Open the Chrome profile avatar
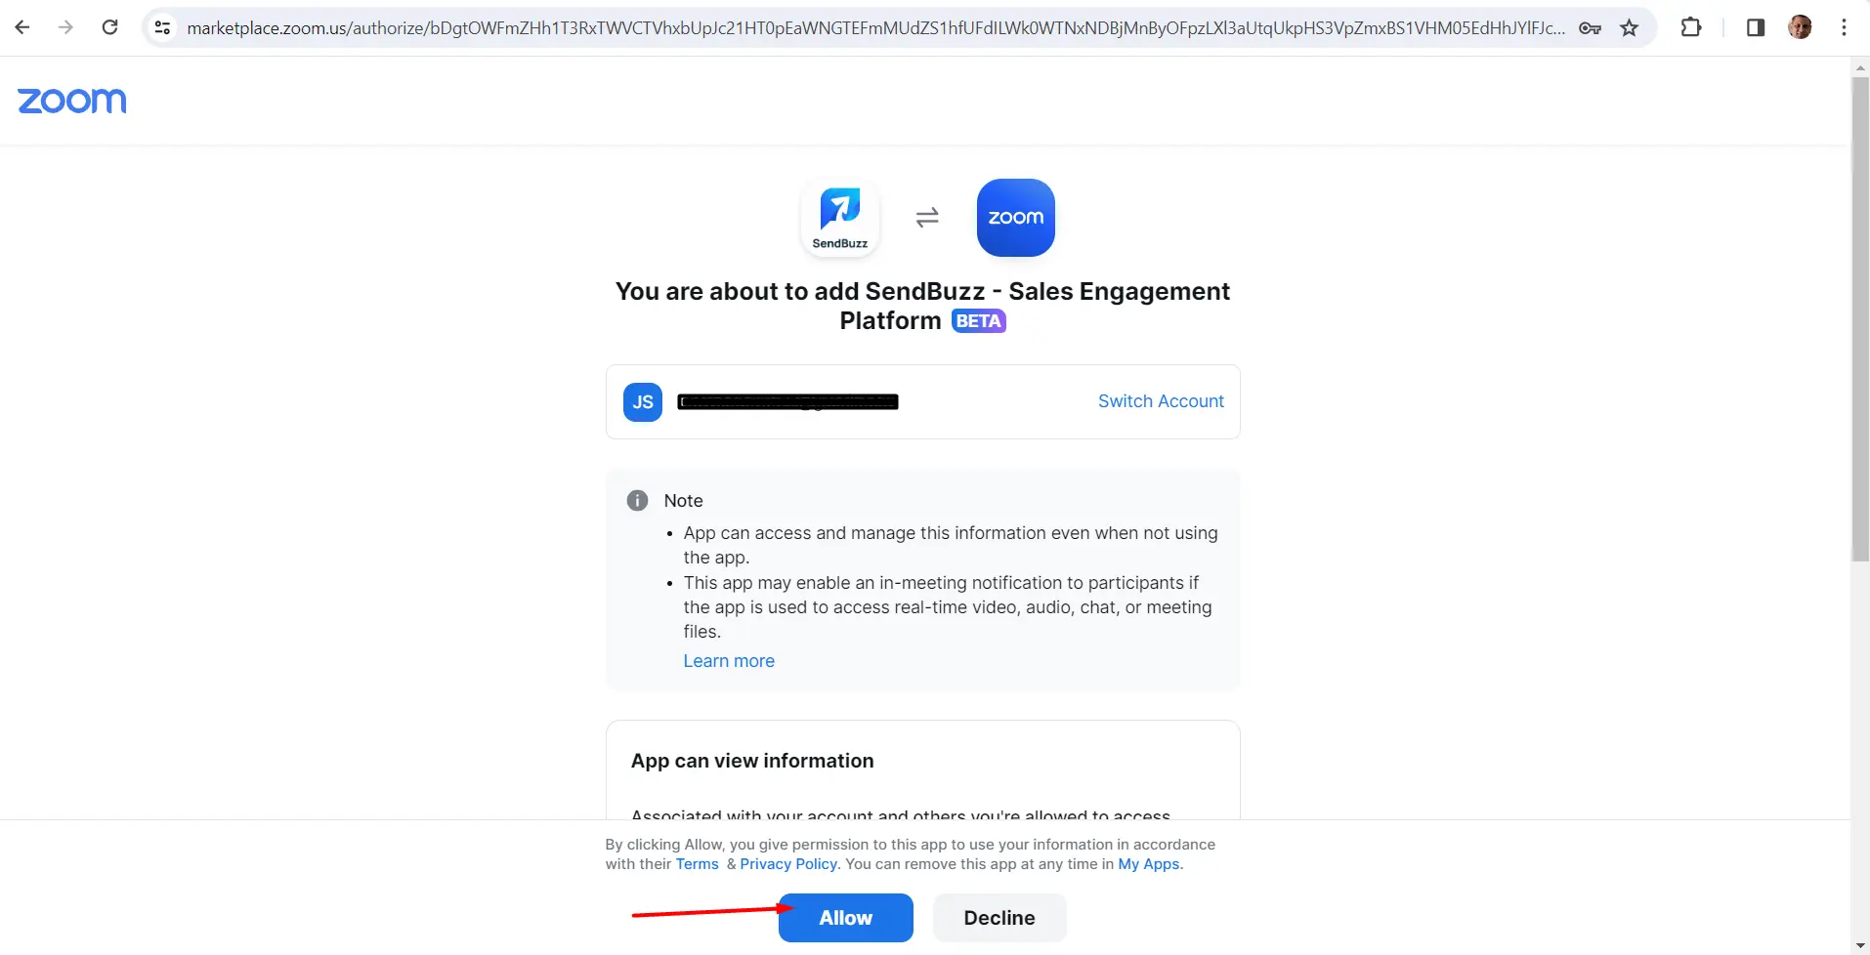1870x955 pixels. 1800,27
